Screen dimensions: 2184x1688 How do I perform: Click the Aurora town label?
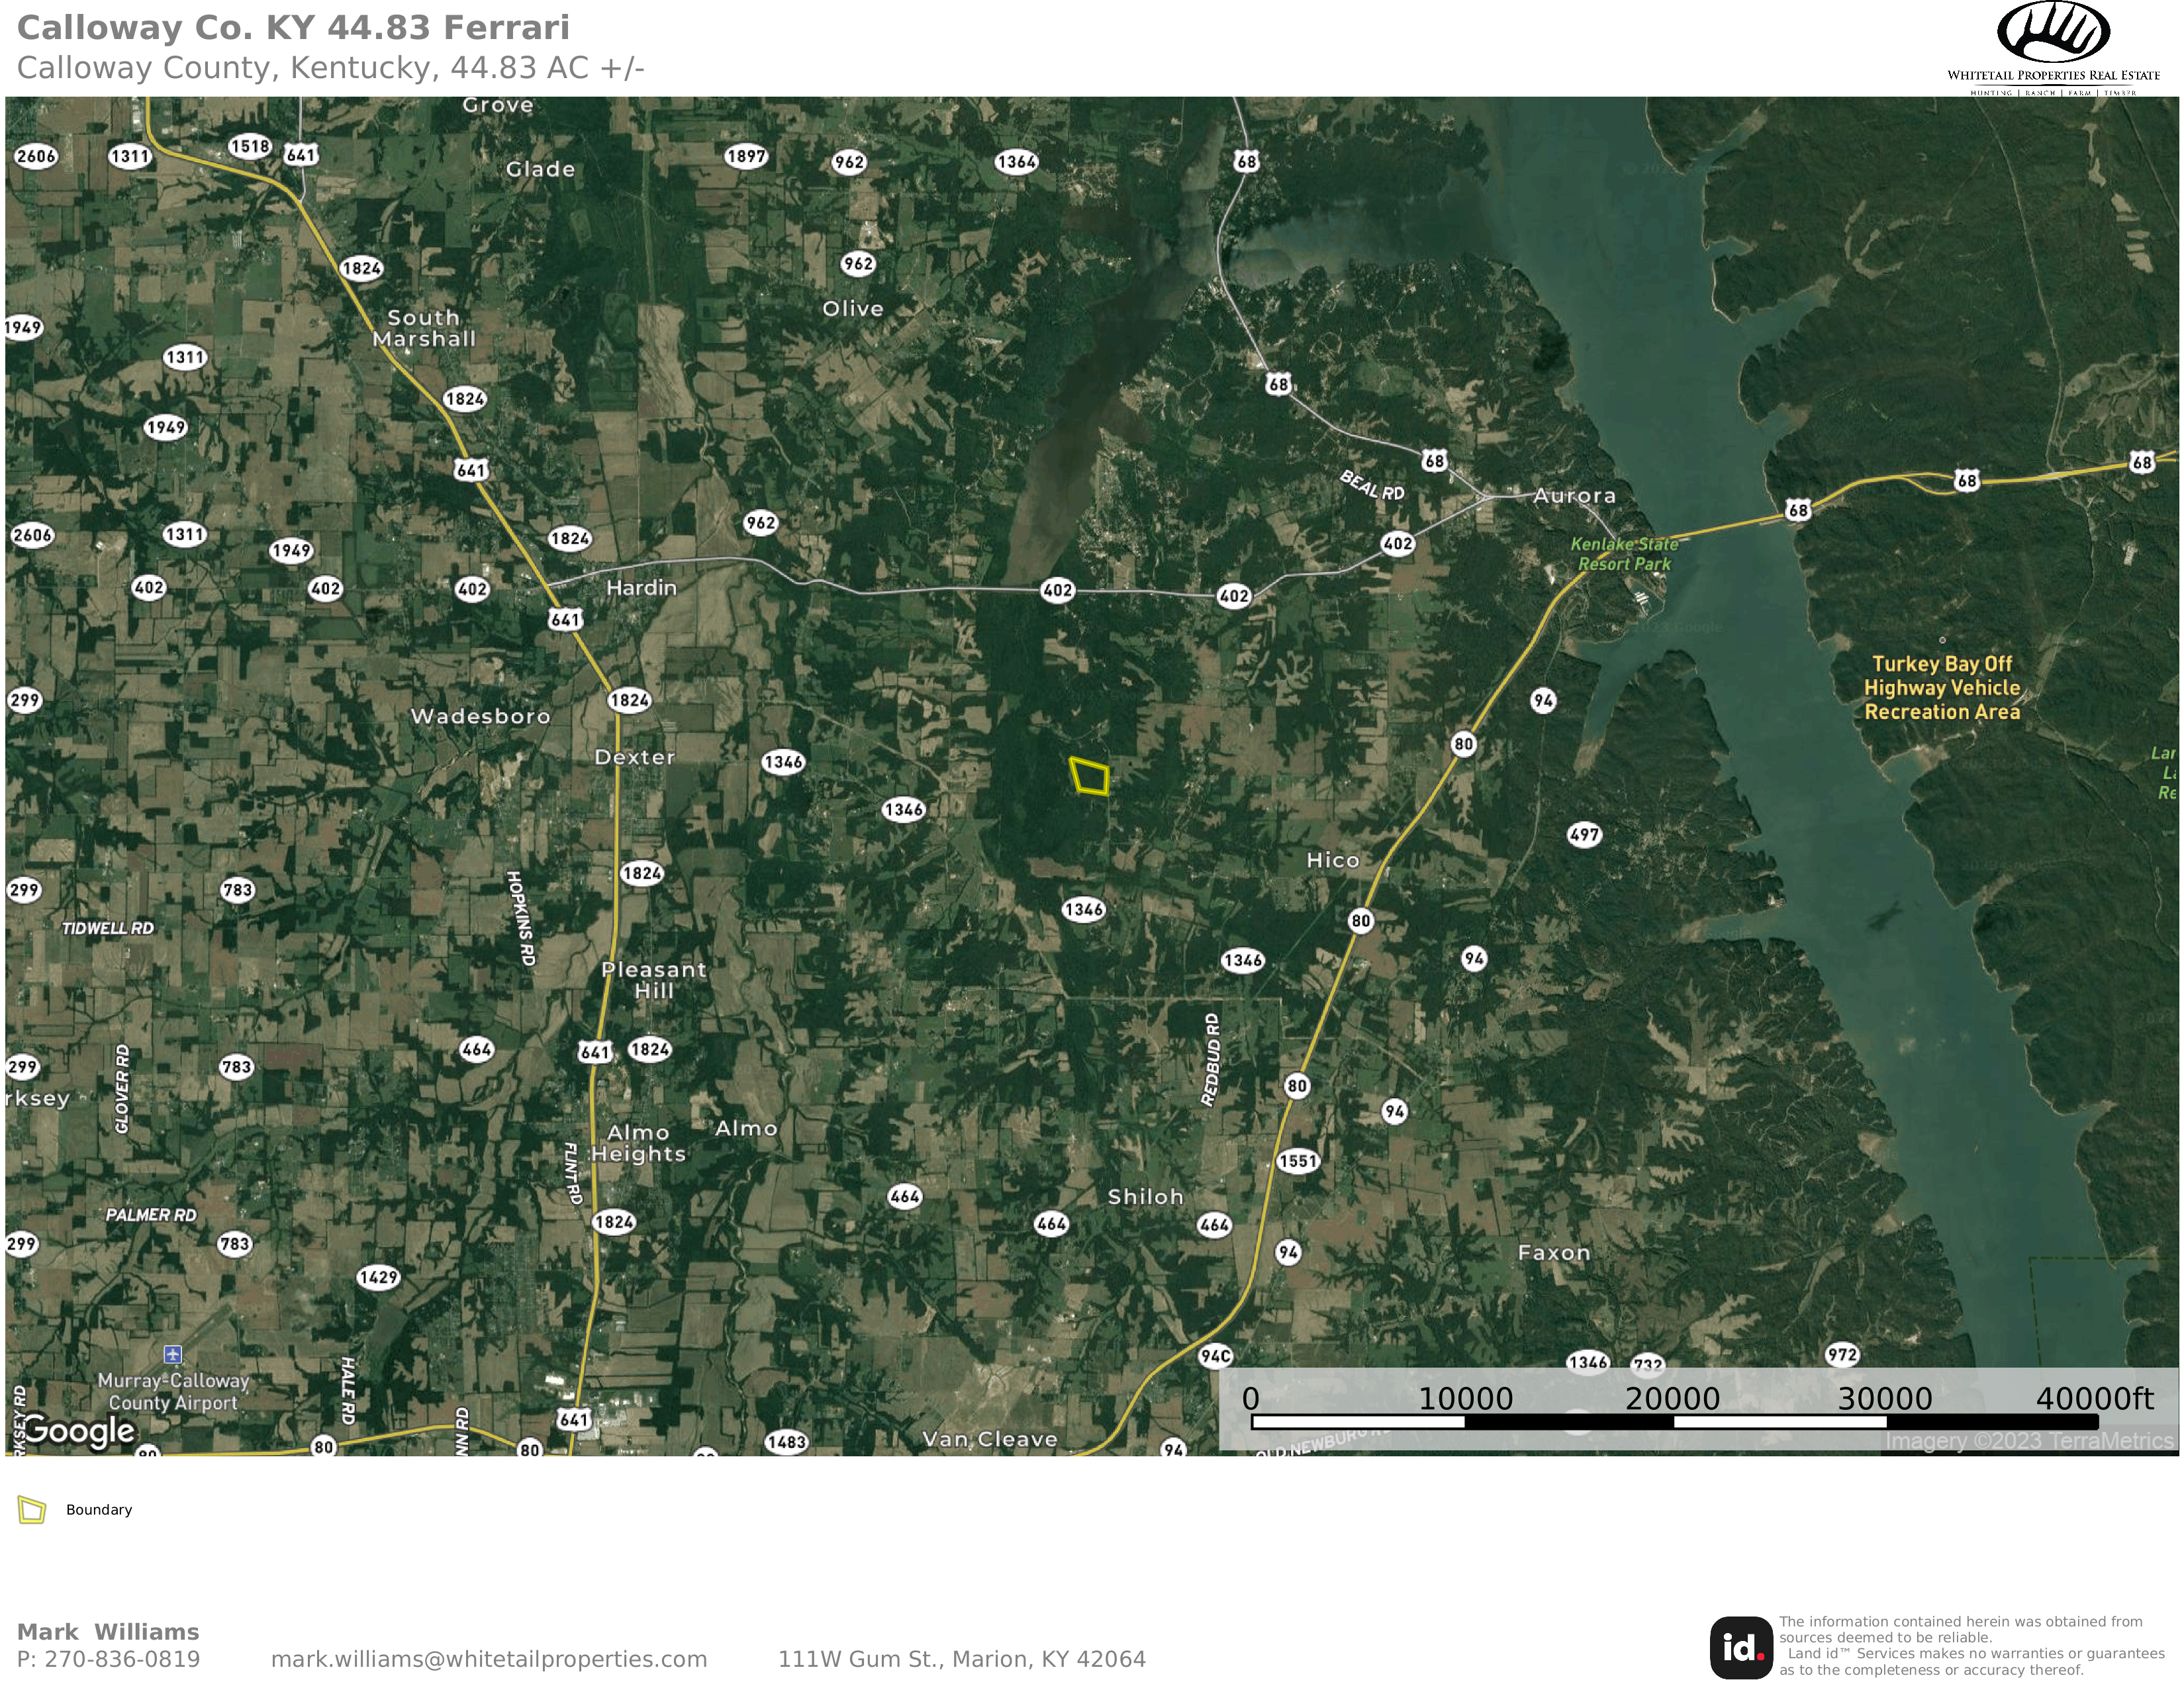point(1574,496)
